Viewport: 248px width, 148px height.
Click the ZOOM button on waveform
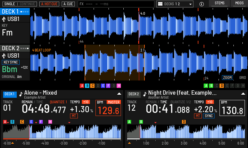pyautogui.click(x=227, y=77)
